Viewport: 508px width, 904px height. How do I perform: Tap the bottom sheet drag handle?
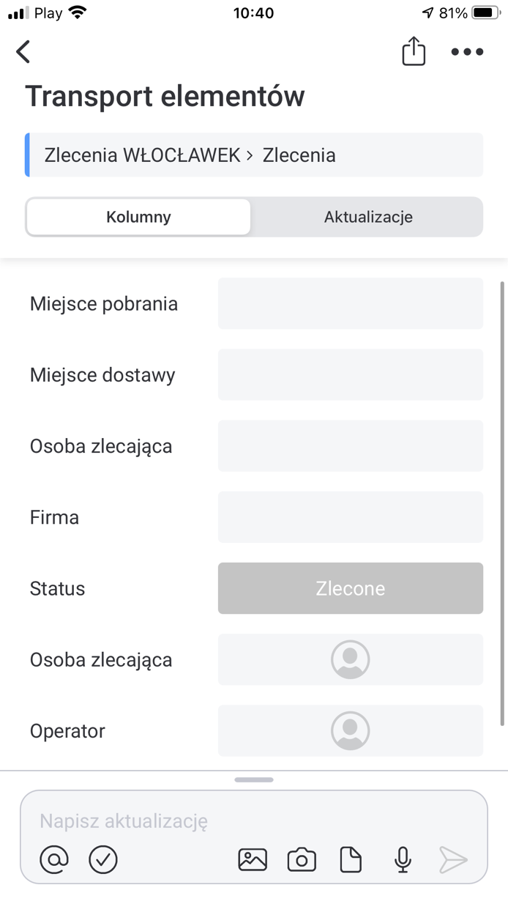254,780
